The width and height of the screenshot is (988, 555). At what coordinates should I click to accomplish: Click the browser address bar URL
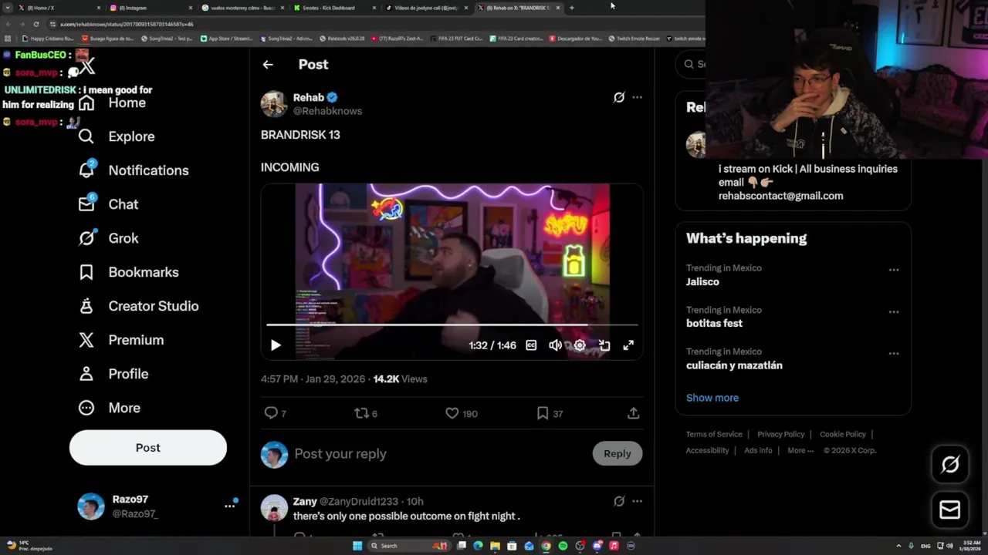(127, 24)
